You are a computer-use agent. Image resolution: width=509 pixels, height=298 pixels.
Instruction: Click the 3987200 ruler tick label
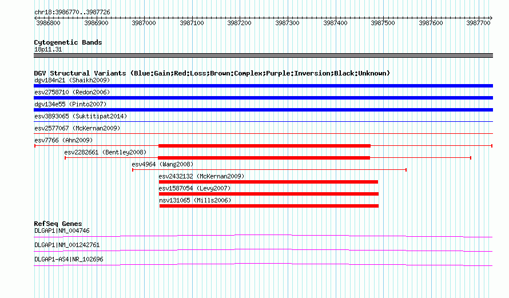coord(239,23)
